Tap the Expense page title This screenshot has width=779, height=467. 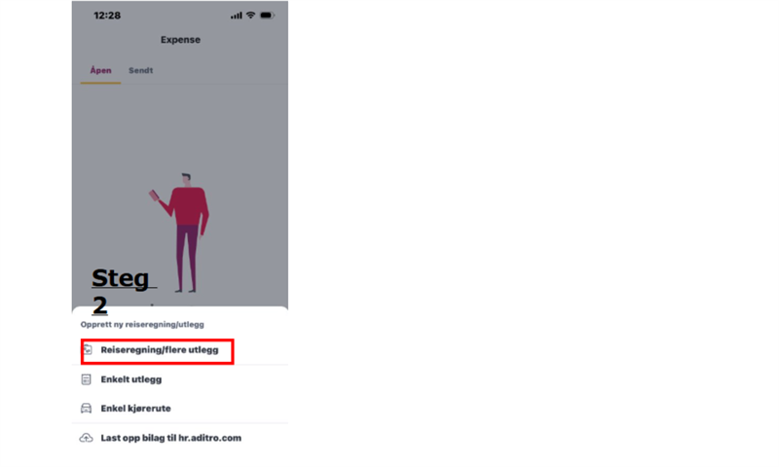point(180,40)
